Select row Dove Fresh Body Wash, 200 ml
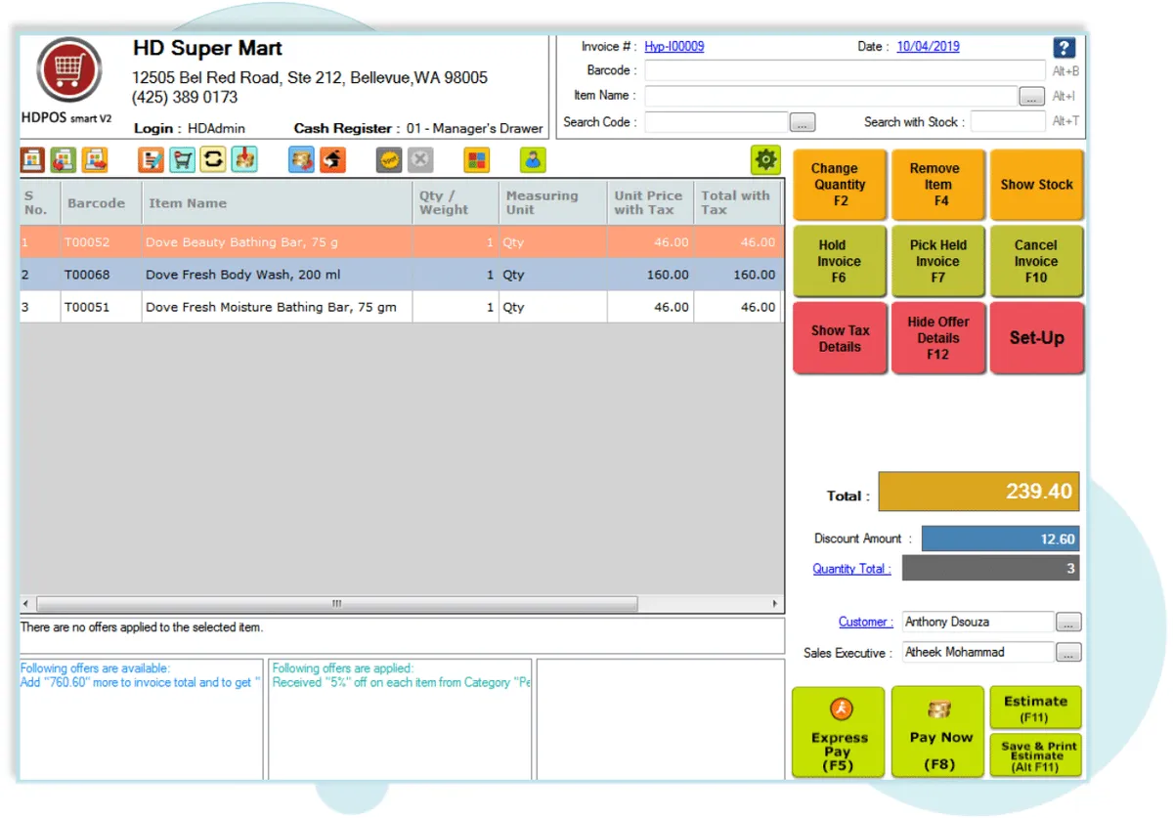 (x=402, y=275)
